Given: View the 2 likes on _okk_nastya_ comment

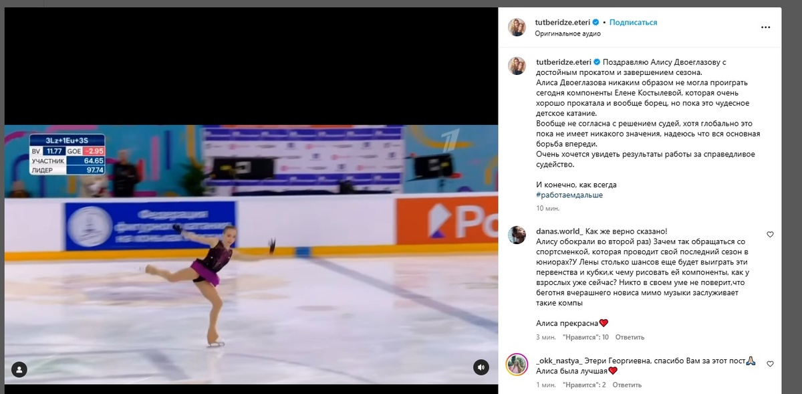Looking at the screenshot, I should [x=584, y=385].
